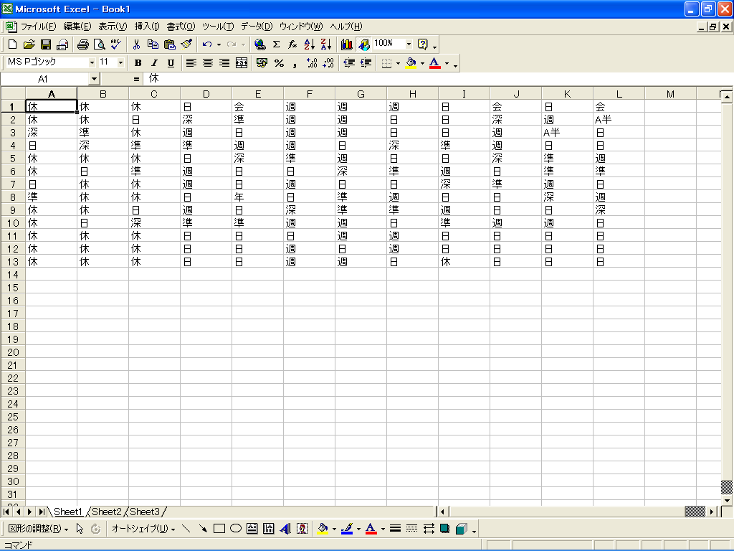Open the ファイル(F) menu
734x551 pixels.
[39, 27]
